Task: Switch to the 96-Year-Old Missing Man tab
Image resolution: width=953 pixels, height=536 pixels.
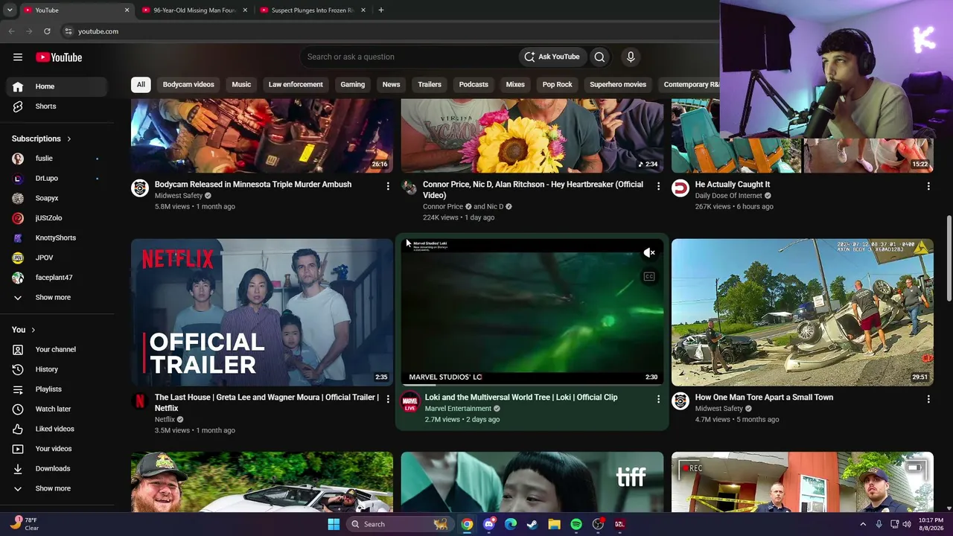Action: [x=194, y=10]
